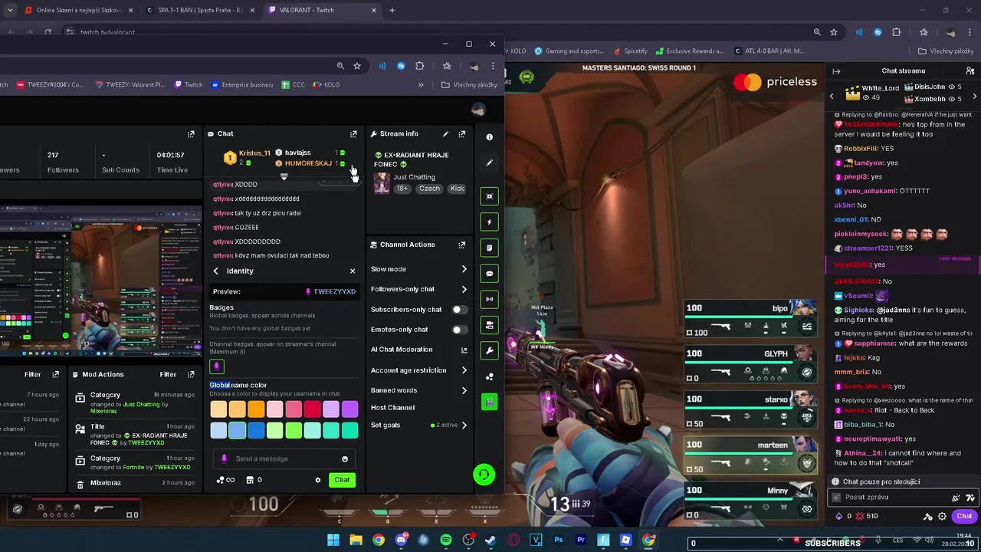Viewport: 981px width, 552px height.
Task: Choose the red name color swatch
Action: 312,410
